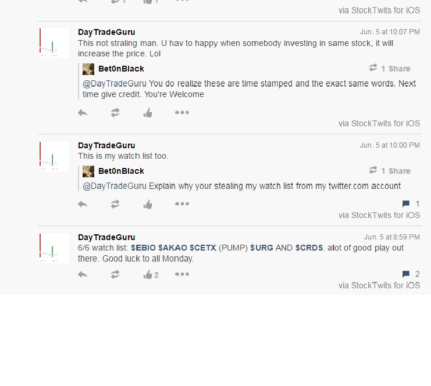Image resolution: width=431 pixels, height=386 pixels.
Task: Reply to the 'This is my watch list too' post
Action: pos(83,204)
